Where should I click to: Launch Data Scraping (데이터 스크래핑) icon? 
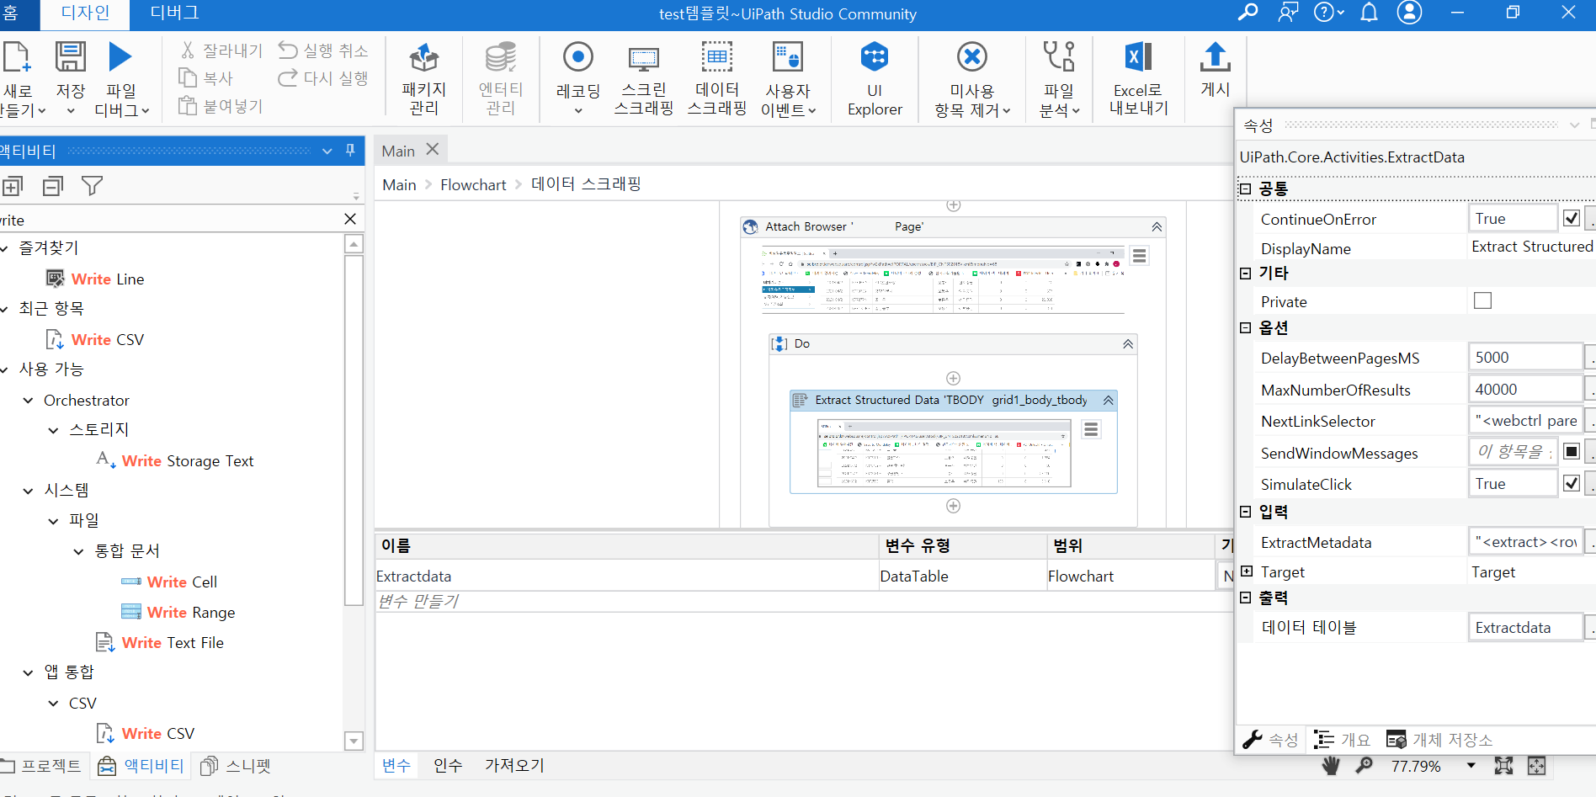(x=716, y=57)
